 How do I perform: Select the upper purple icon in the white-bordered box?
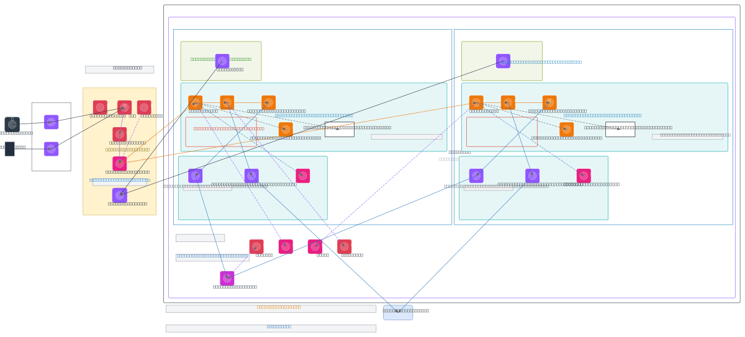[52, 122]
